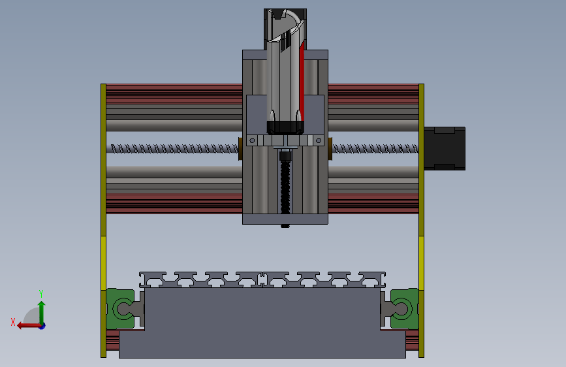Image resolution: width=566 pixels, height=367 pixels.
Task: Click the left screw hole on spindle bracket
Action: [253, 140]
